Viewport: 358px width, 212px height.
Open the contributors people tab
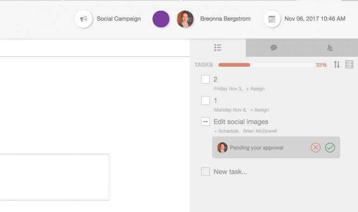click(x=330, y=47)
